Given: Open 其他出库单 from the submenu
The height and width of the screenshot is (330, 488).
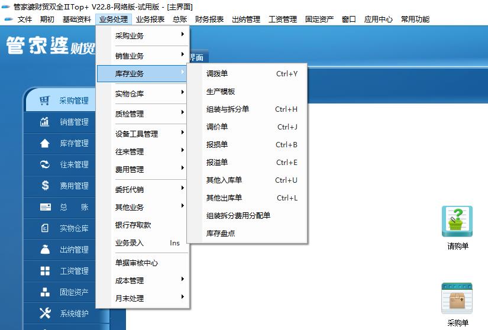Looking at the screenshot, I should tap(247, 198).
